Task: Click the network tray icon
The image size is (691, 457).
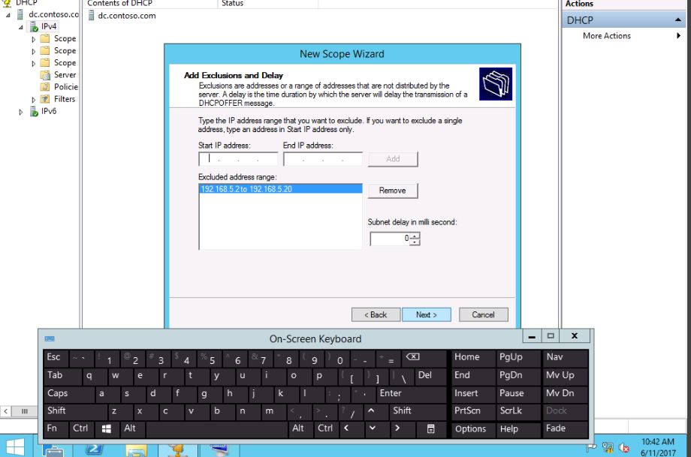Action: pos(608,448)
